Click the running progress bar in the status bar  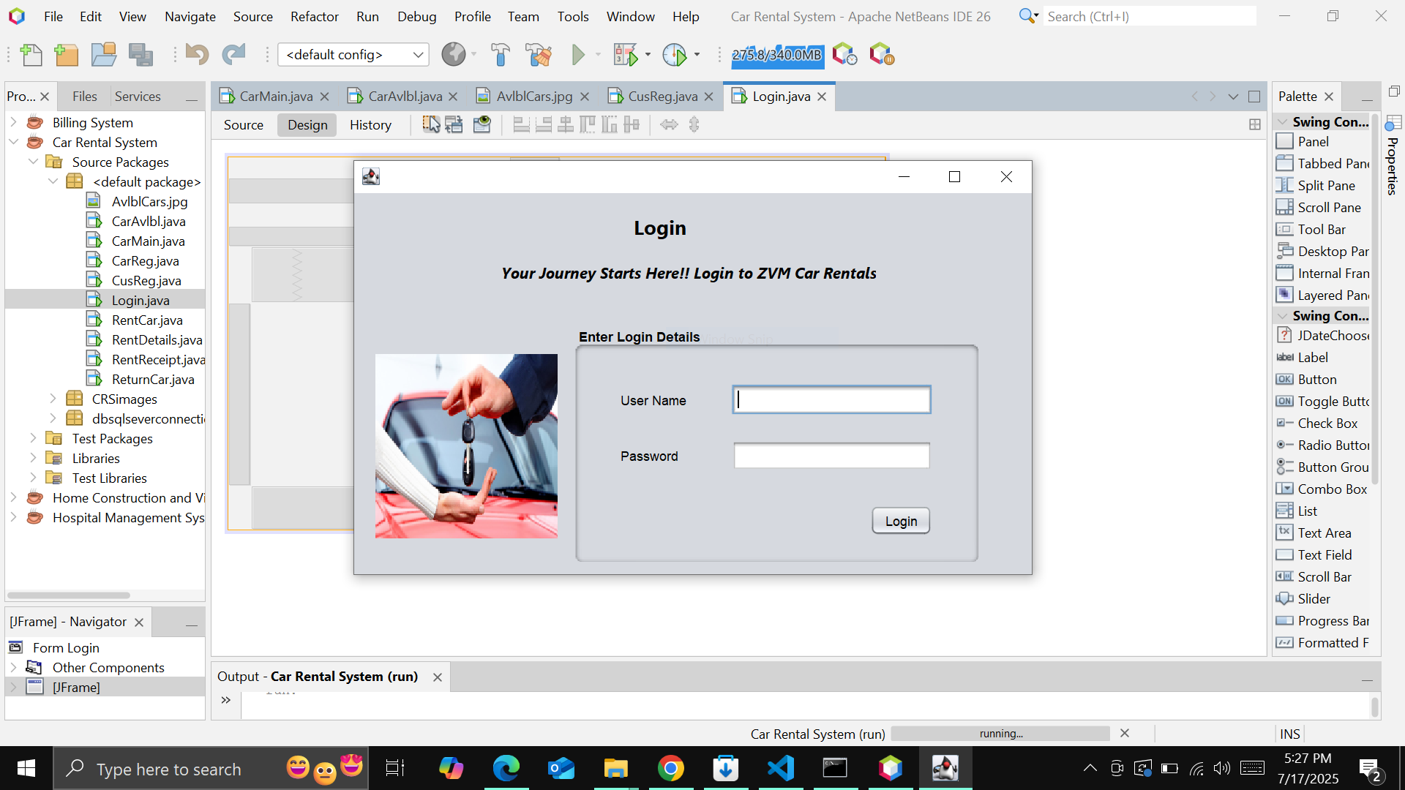click(x=1000, y=733)
